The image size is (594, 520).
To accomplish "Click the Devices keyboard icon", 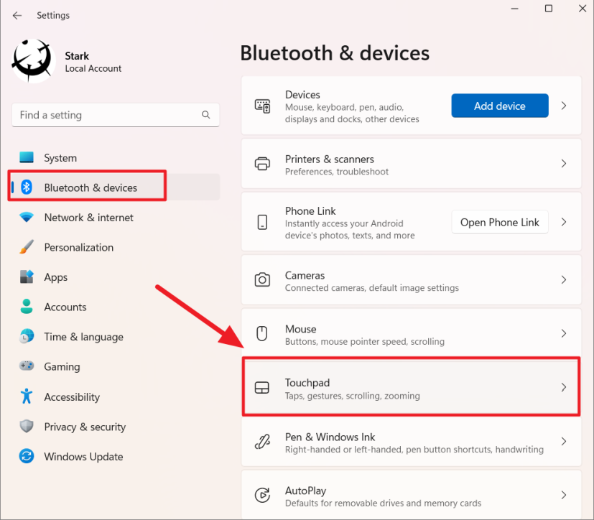I will pyautogui.click(x=262, y=106).
